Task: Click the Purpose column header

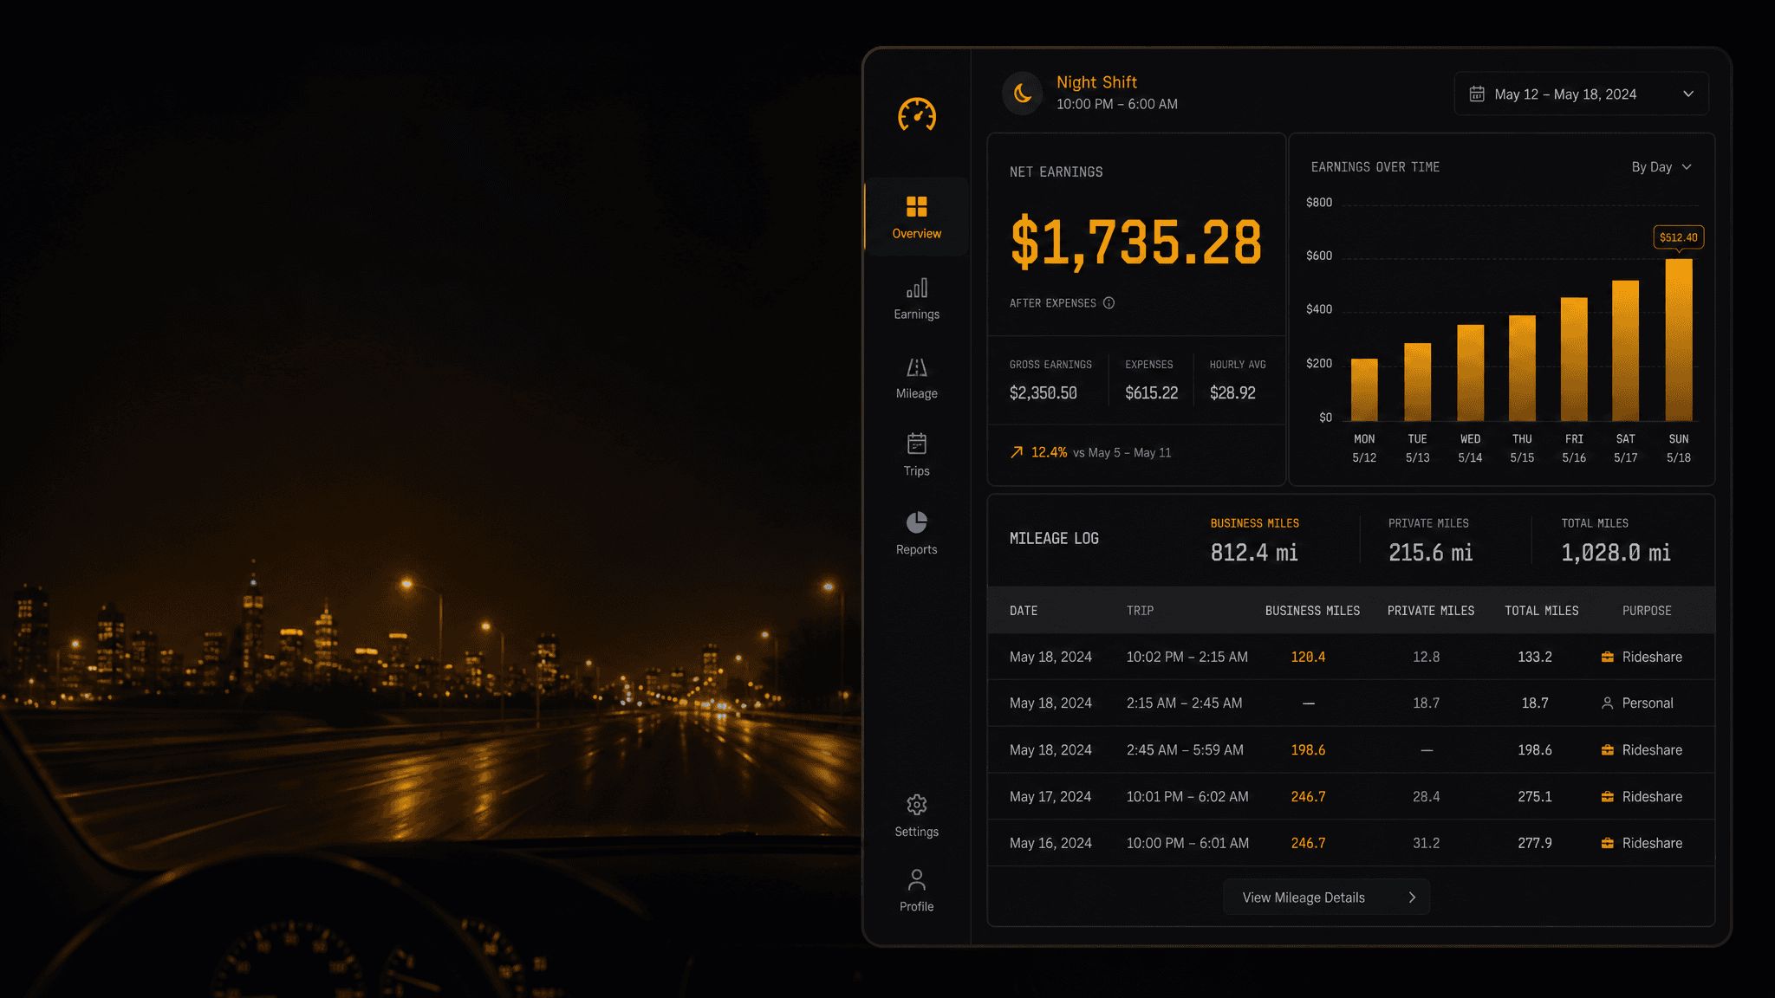Action: click(1647, 611)
